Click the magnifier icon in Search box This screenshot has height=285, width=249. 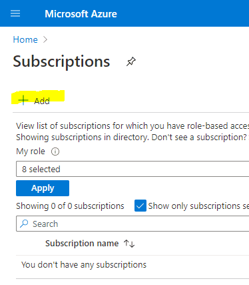[24, 224]
